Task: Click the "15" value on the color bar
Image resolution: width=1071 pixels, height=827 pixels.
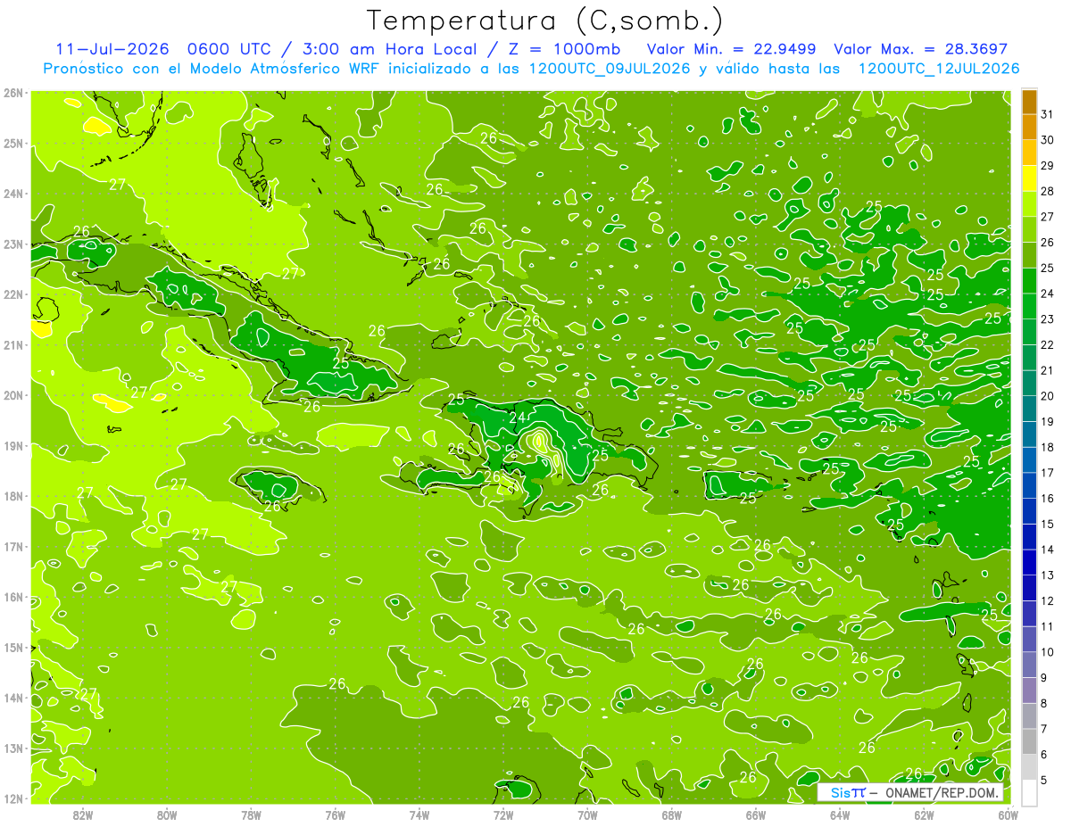Action: tap(1048, 524)
